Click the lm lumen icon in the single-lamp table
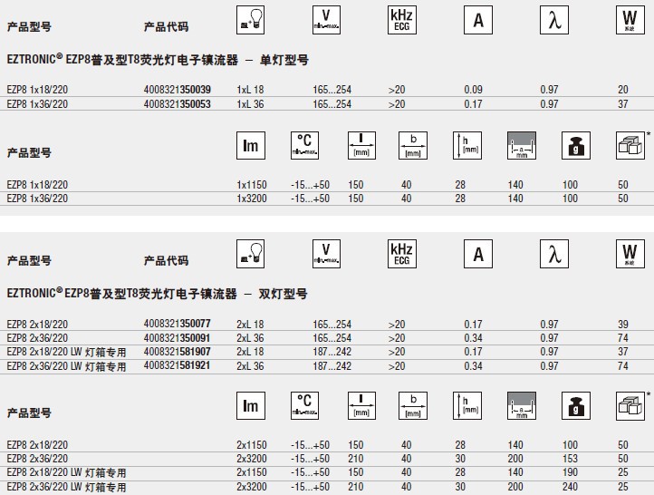The image size is (654, 495). [x=250, y=145]
